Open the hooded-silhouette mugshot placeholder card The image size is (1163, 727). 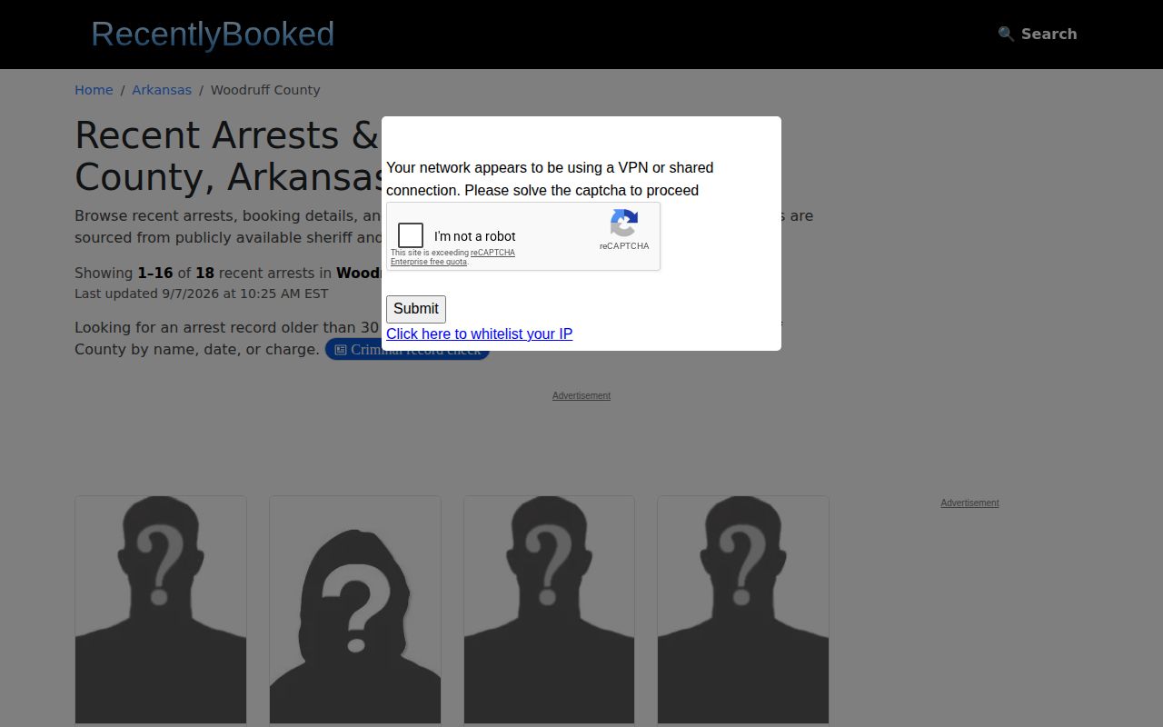coord(355,610)
